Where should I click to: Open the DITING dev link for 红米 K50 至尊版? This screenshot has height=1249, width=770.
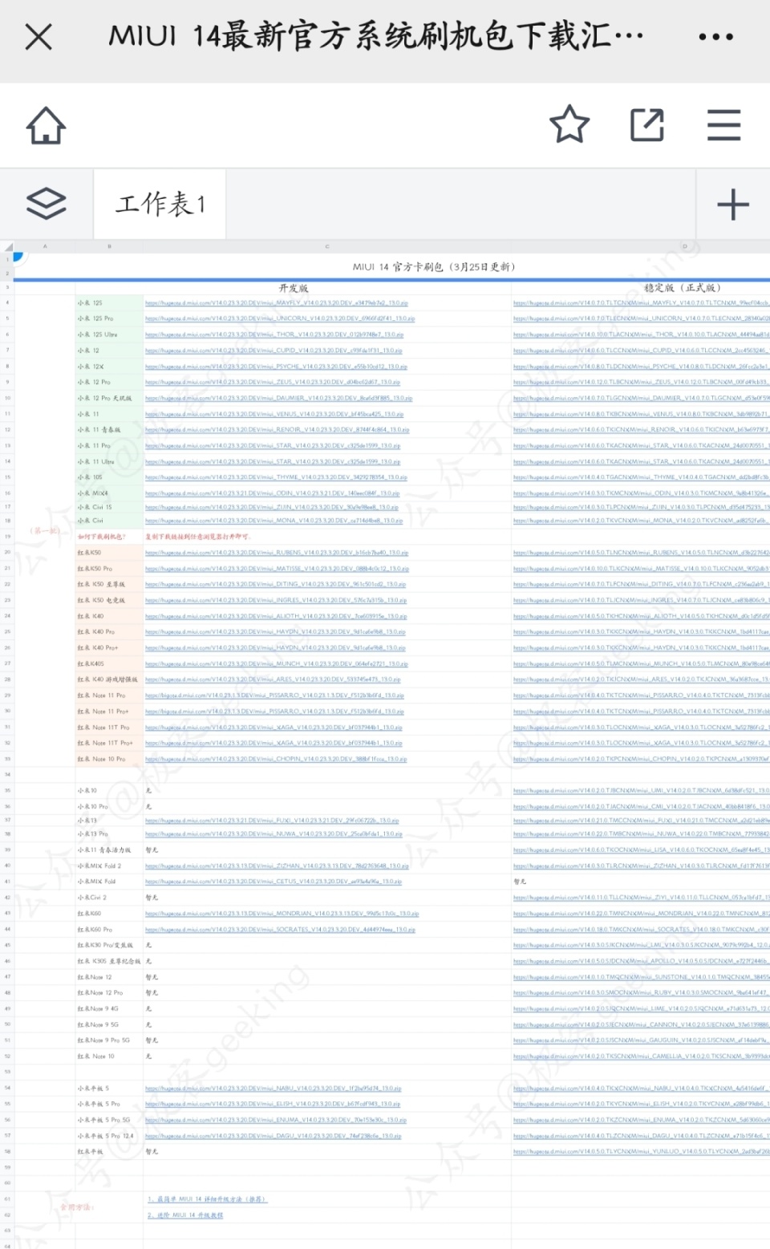(x=275, y=585)
